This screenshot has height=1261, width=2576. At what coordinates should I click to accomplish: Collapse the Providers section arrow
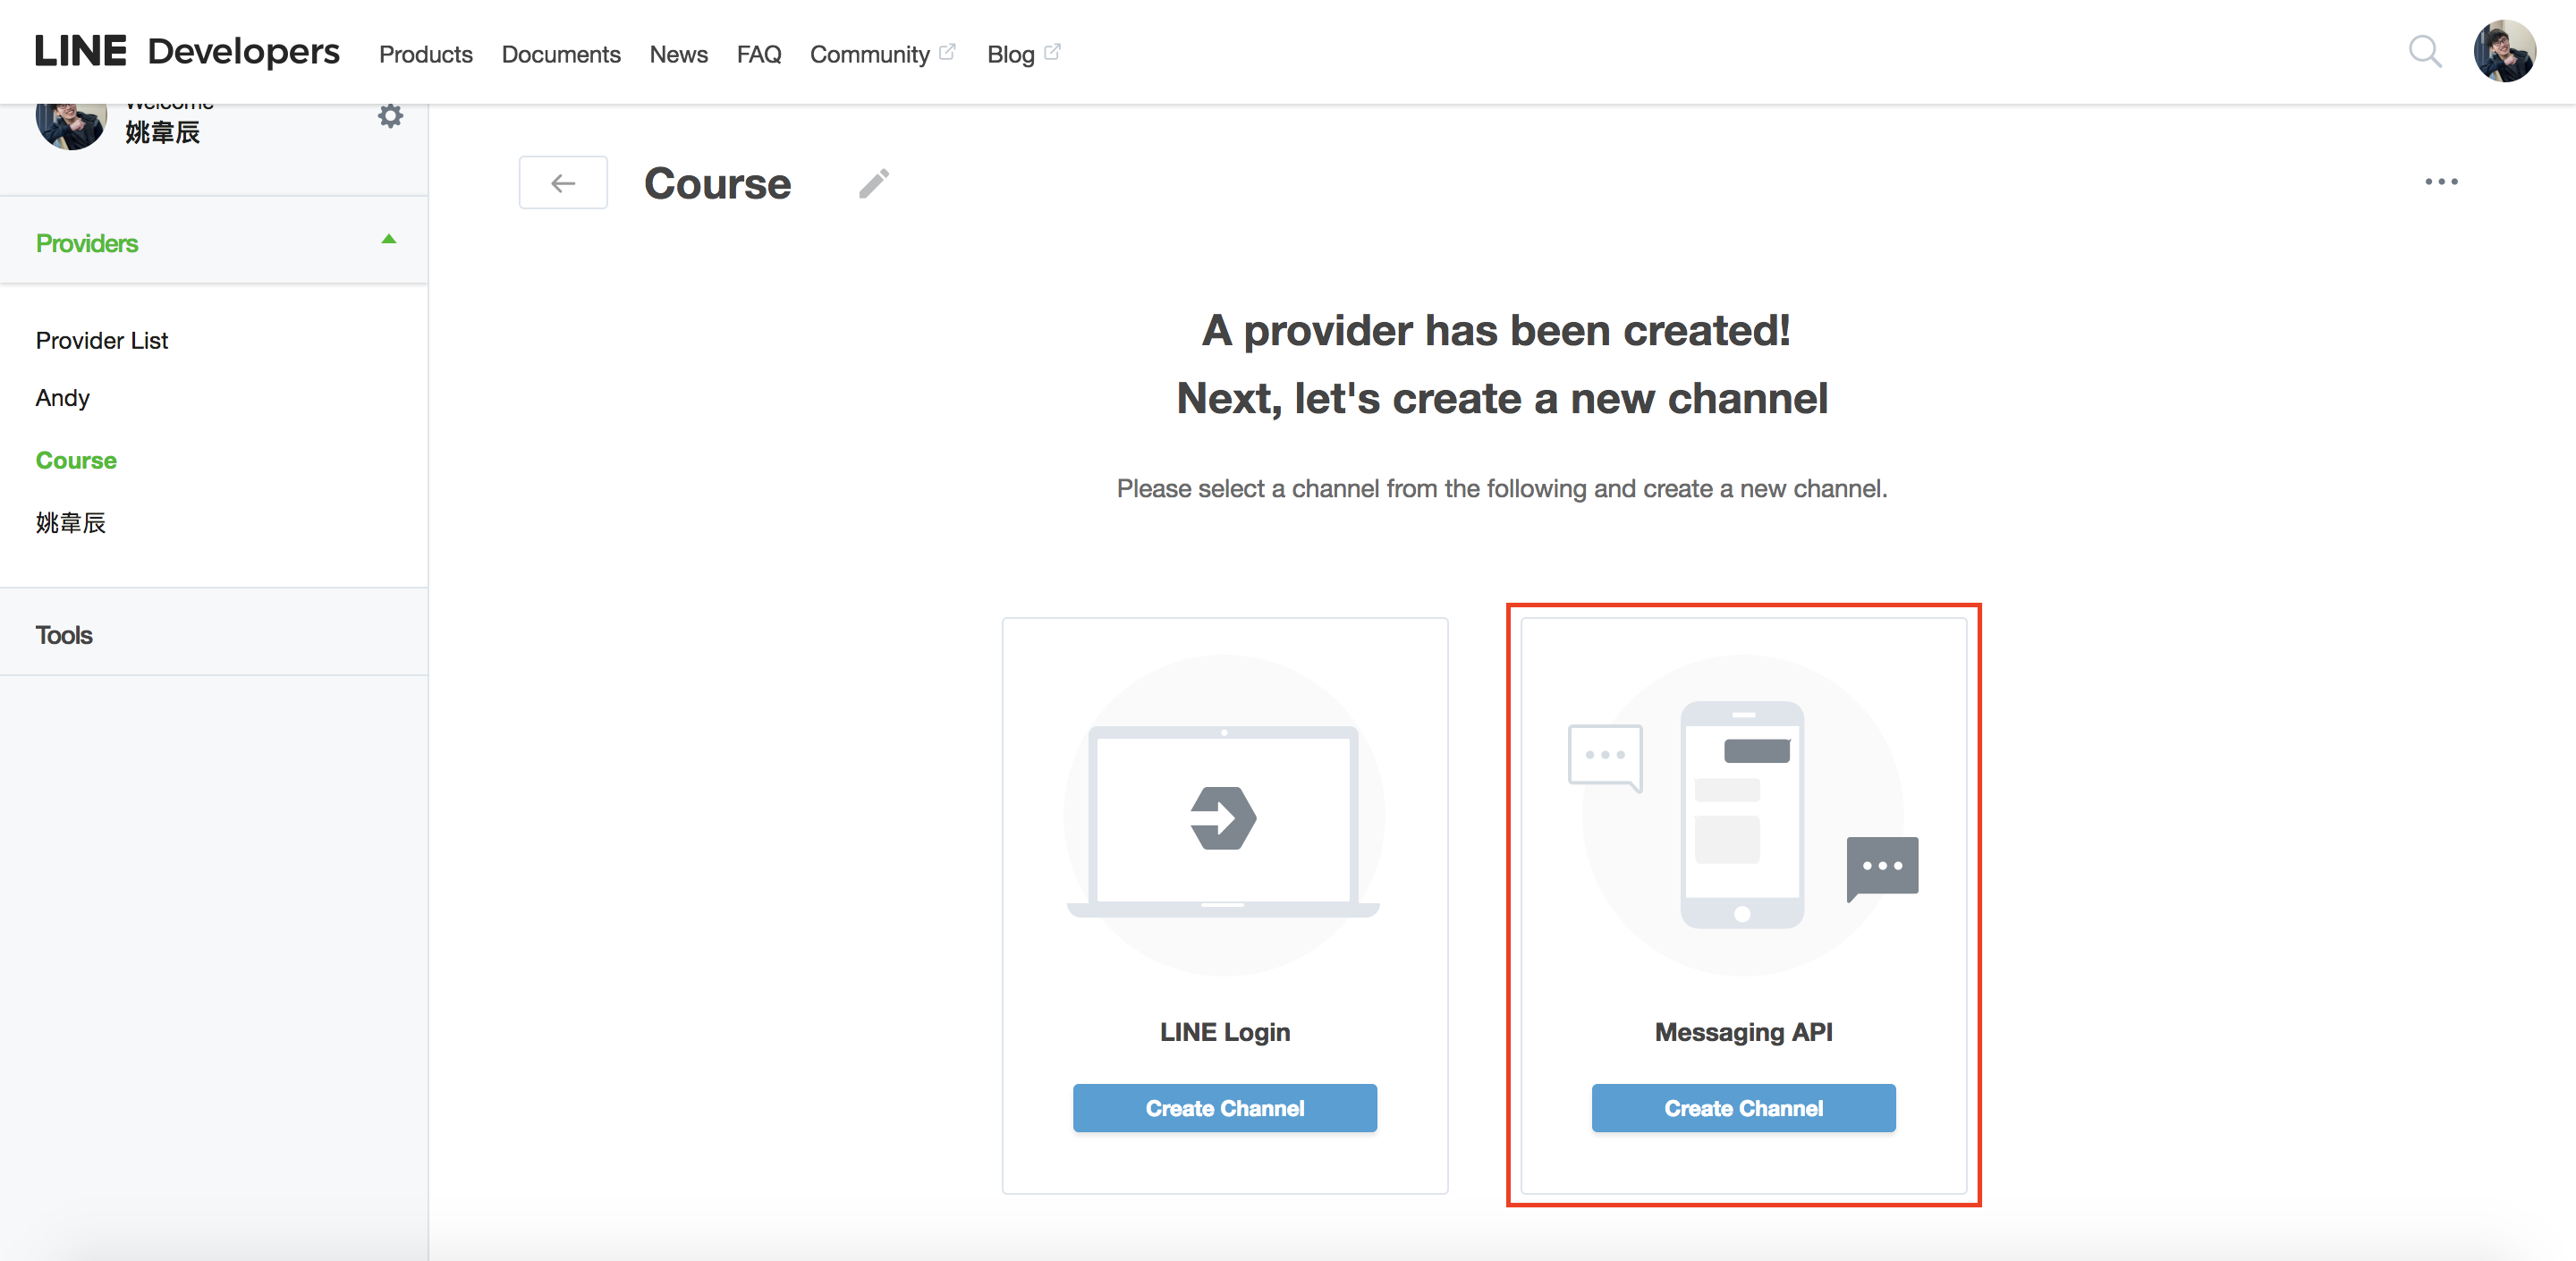[389, 240]
